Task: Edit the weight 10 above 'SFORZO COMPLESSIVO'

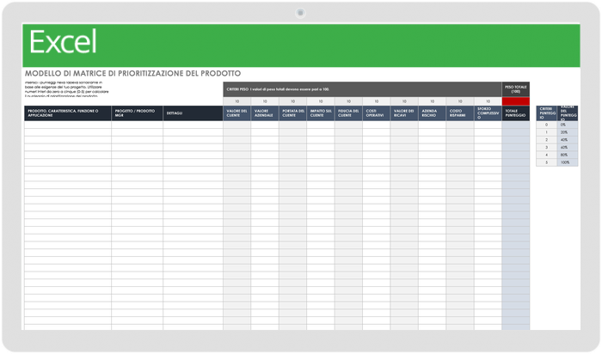Action: pos(488,101)
